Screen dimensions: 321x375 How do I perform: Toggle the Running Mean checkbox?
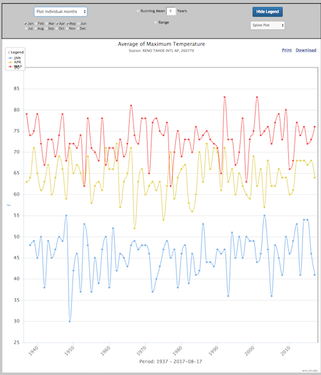[138, 11]
